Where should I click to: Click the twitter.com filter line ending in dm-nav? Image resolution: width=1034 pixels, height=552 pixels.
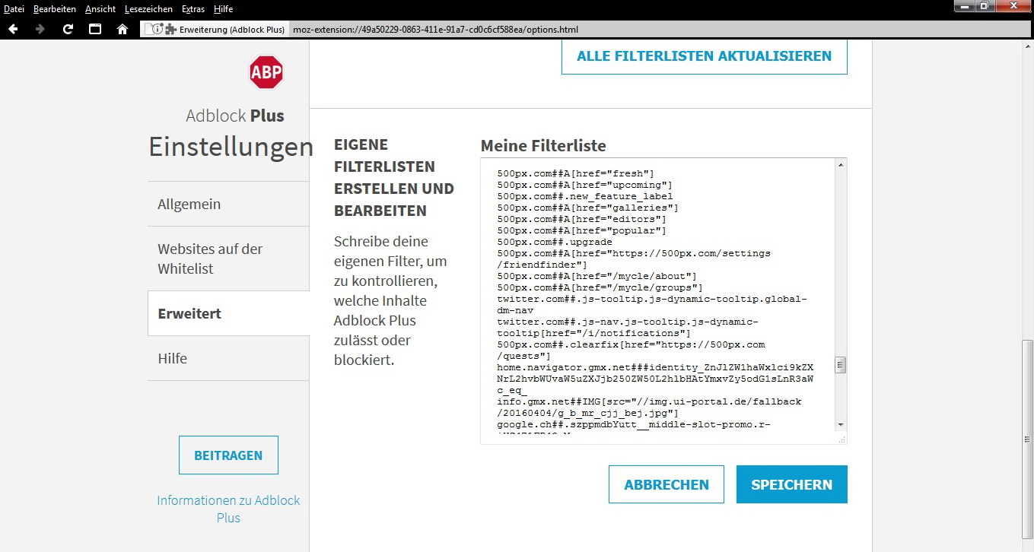[652, 304]
